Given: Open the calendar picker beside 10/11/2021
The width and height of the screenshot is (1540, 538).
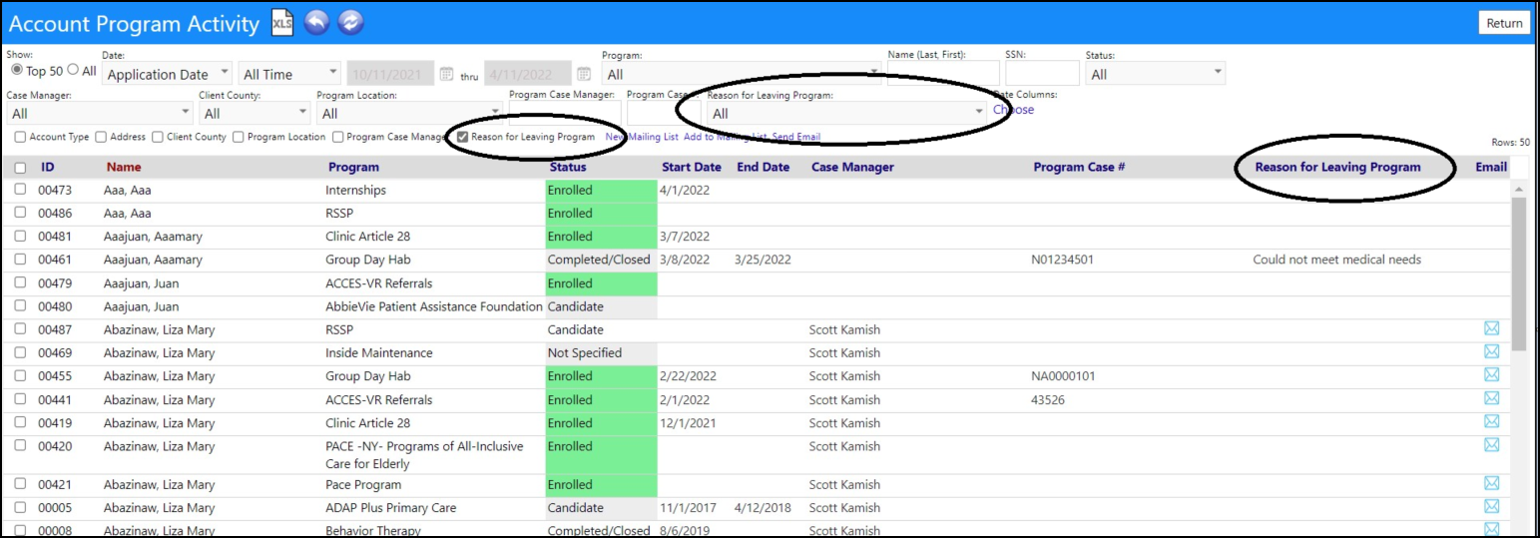Looking at the screenshot, I should 447,74.
